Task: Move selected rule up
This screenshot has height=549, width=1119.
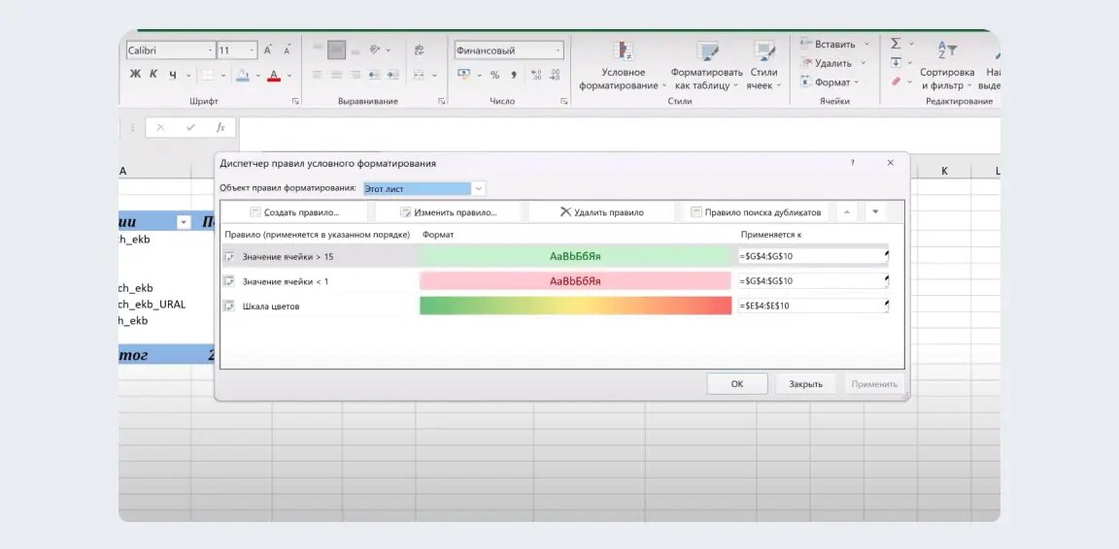Action: (x=846, y=211)
